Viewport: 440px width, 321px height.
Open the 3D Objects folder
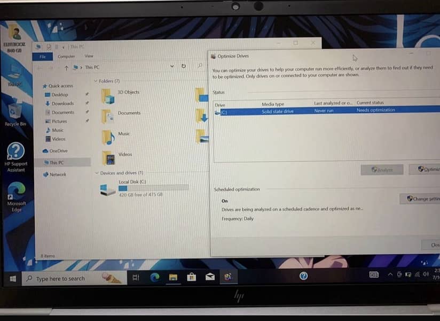pyautogui.click(x=120, y=95)
